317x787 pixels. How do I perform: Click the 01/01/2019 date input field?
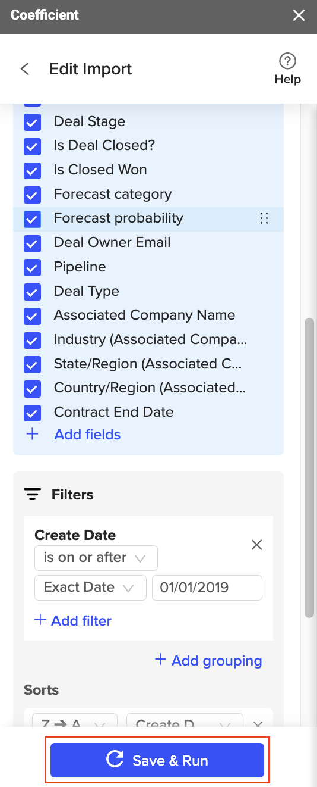[207, 588]
